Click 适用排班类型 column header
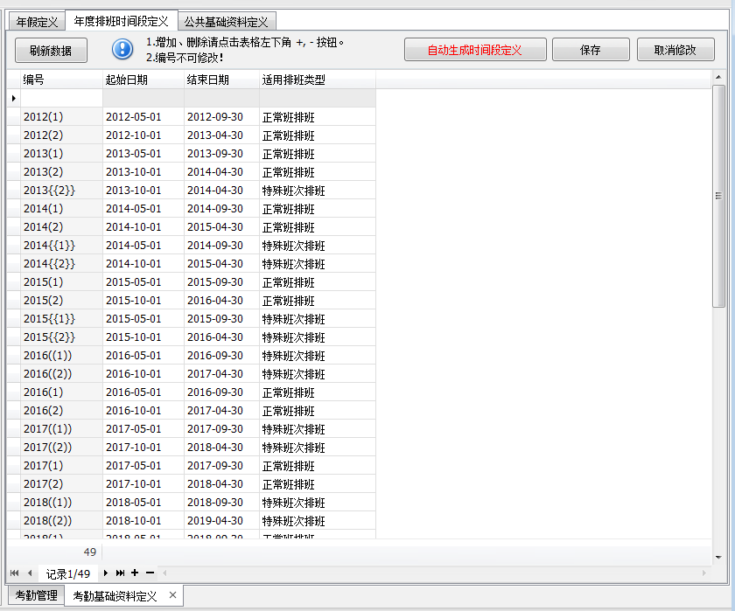The width and height of the screenshot is (735, 611). click(x=317, y=80)
